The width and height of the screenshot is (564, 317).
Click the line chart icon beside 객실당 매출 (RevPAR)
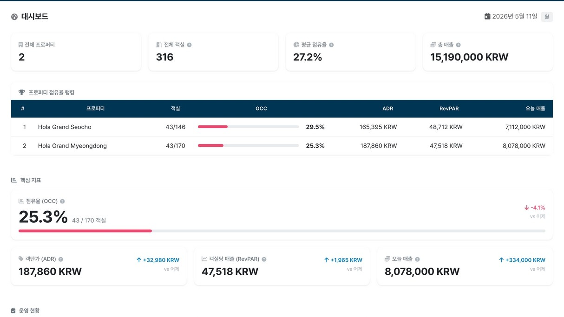pos(204,259)
